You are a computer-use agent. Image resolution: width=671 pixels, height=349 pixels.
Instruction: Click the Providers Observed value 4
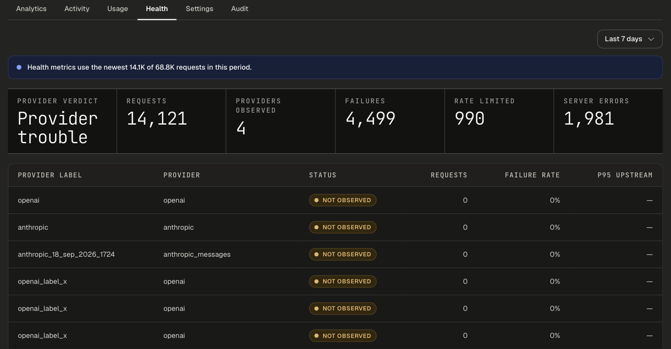(241, 128)
